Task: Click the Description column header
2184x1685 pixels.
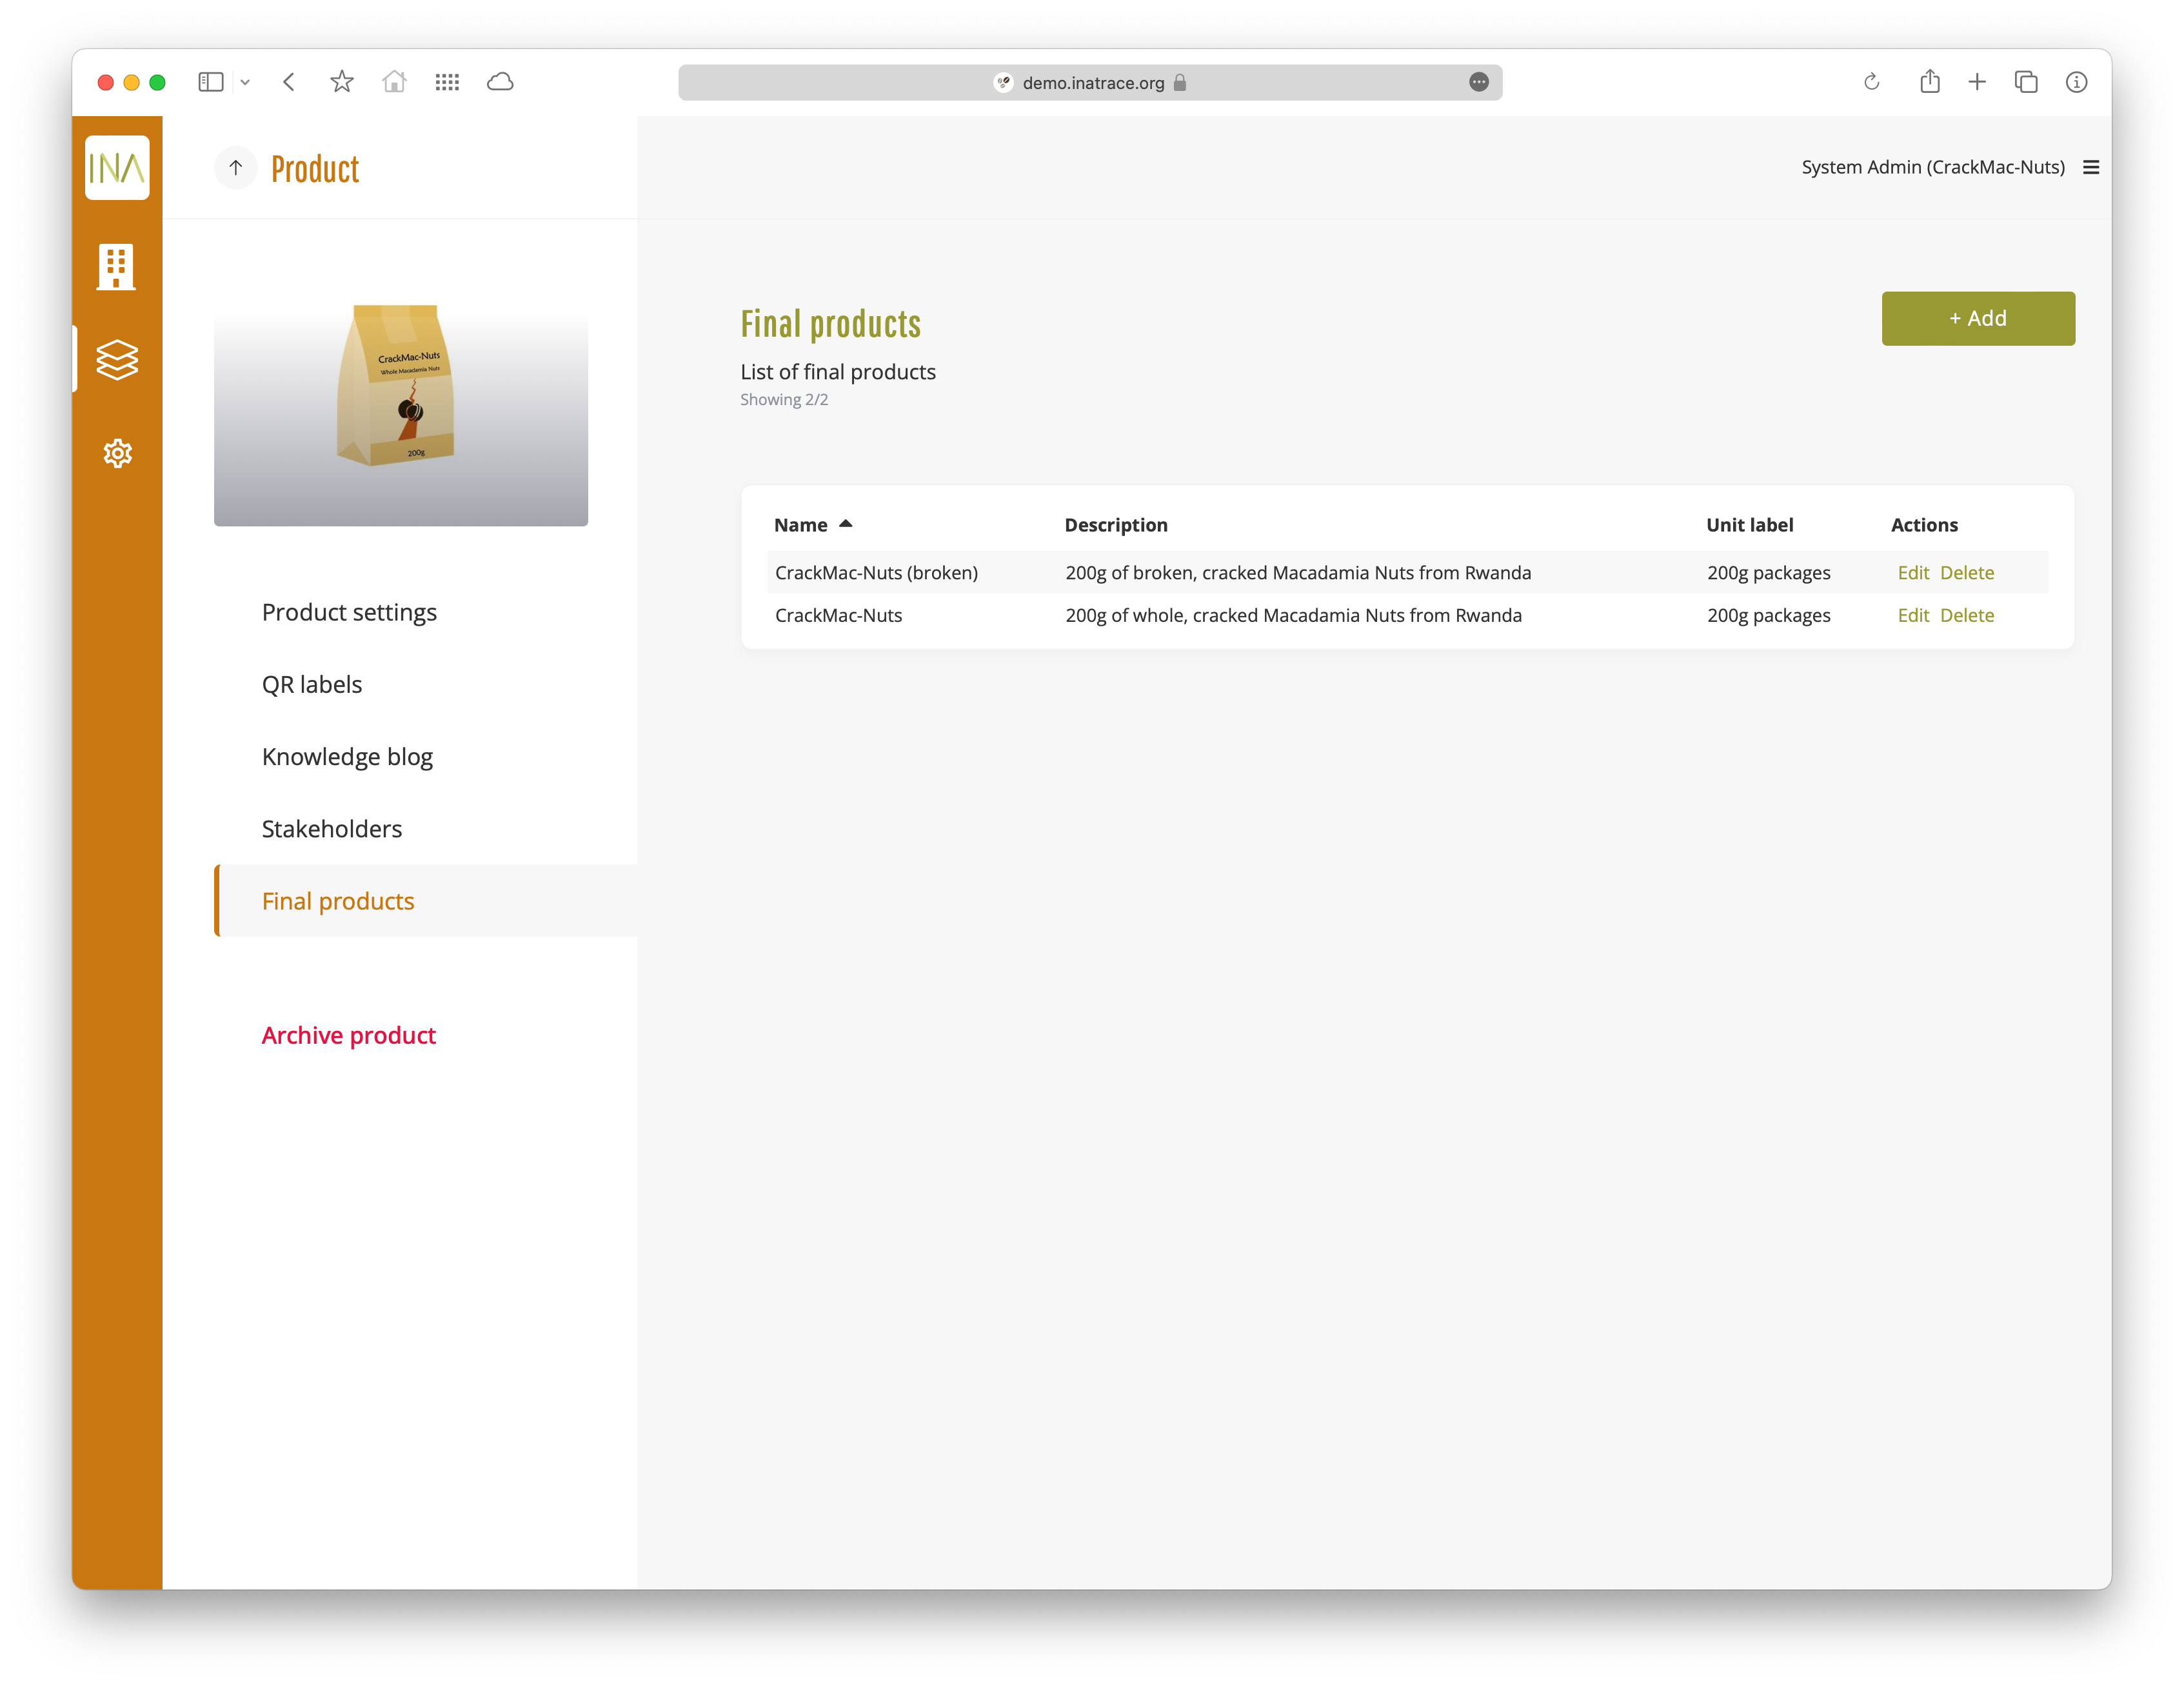Action: point(1116,525)
